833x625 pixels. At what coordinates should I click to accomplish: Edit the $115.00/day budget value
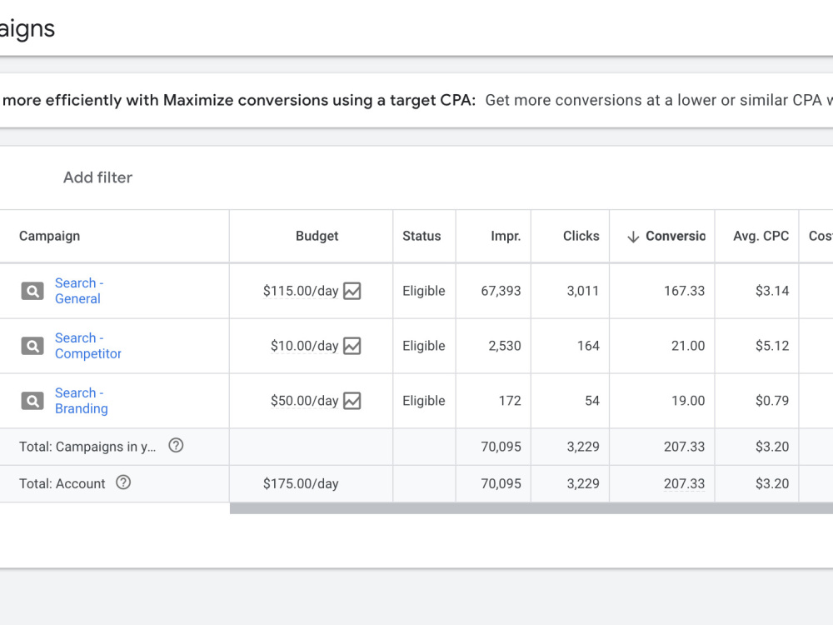(x=301, y=291)
